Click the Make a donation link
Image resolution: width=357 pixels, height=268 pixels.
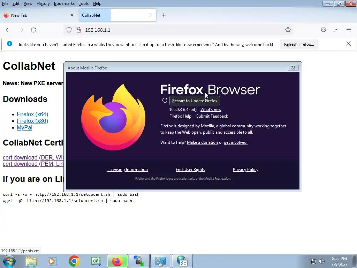[202, 142]
